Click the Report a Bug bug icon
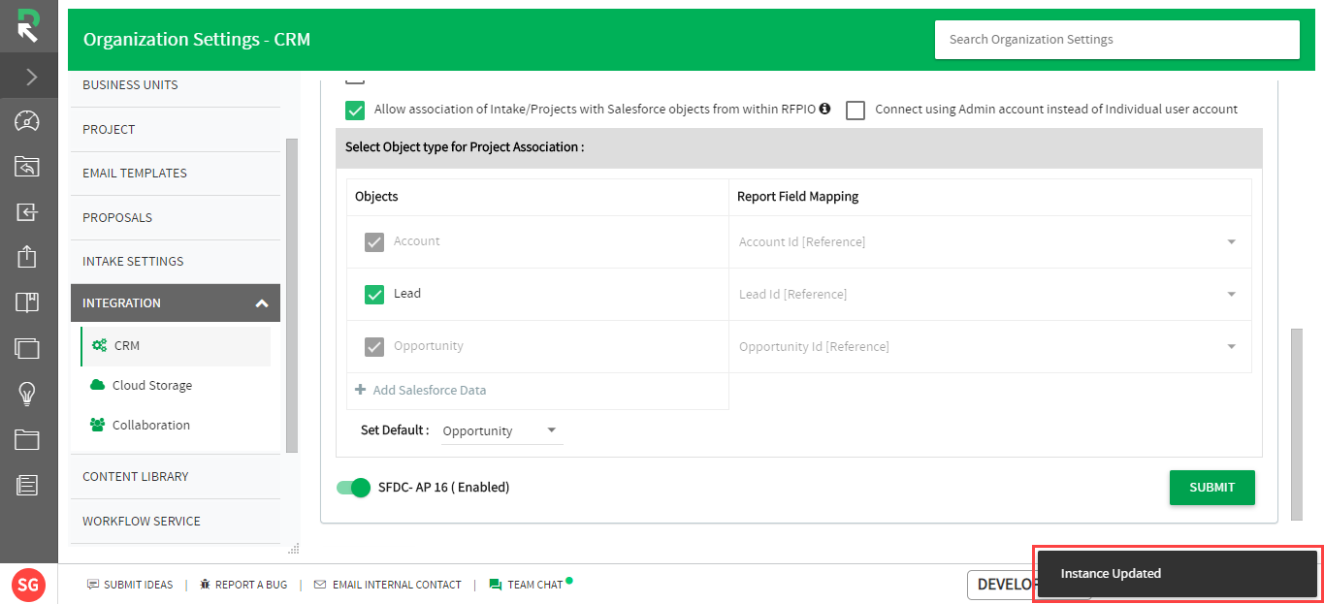Screen dimensions: 1324x604 point(205,585)
